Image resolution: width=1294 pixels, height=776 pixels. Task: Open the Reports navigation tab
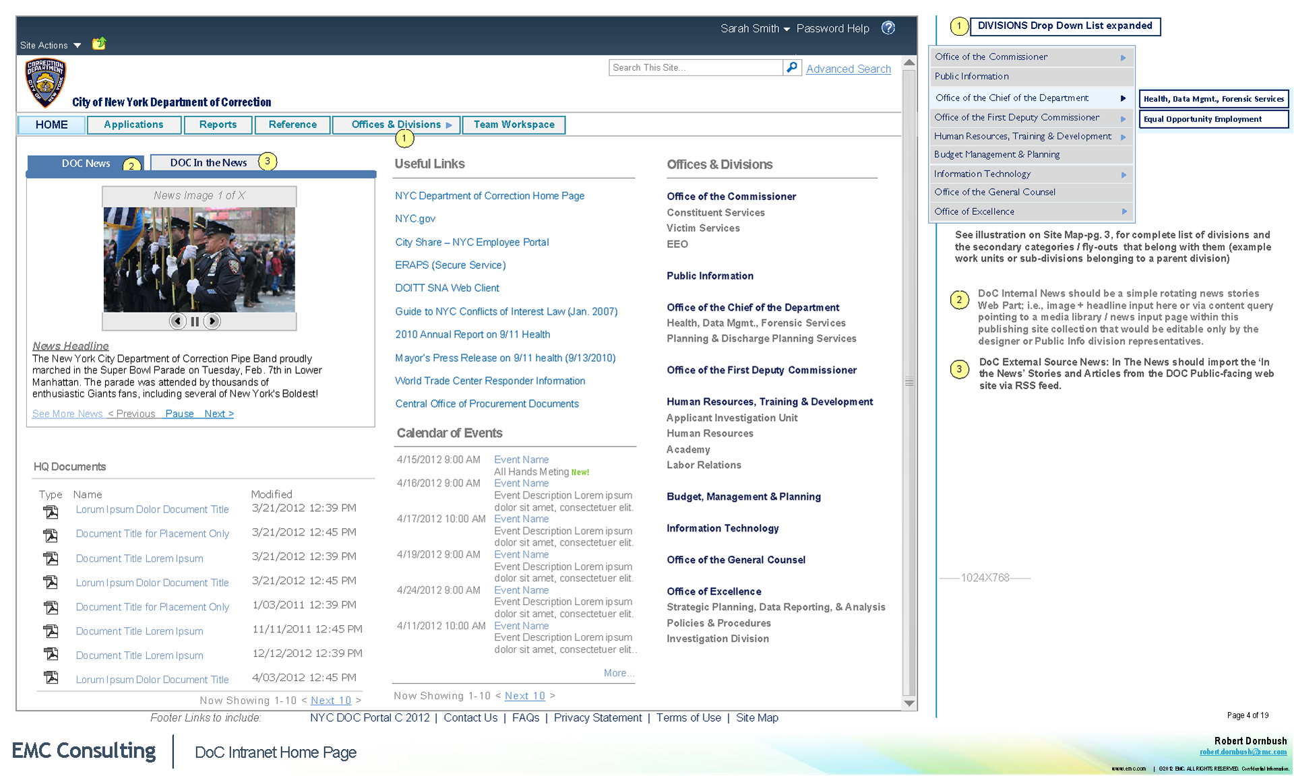tap(218, 125)
